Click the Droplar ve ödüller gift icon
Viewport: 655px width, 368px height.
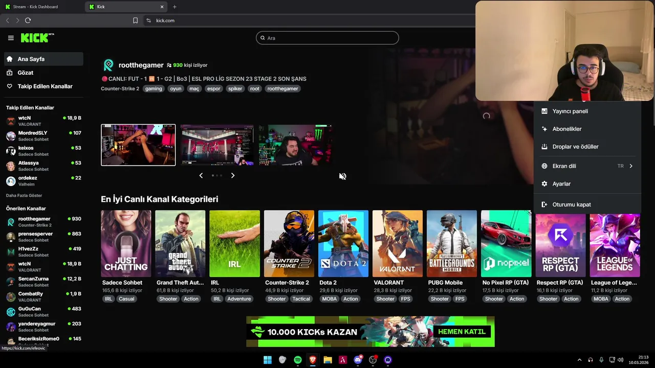coord(544,147)
